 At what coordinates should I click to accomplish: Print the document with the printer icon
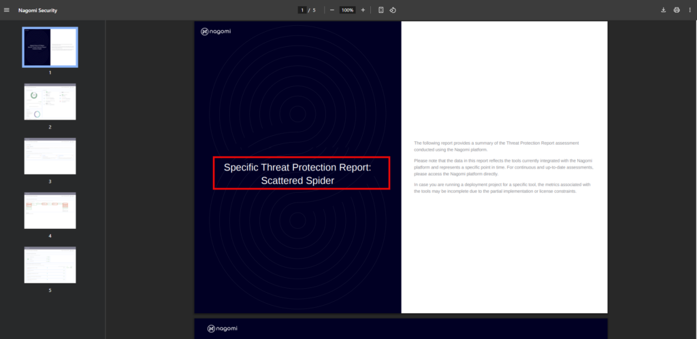tap(677, 10)
